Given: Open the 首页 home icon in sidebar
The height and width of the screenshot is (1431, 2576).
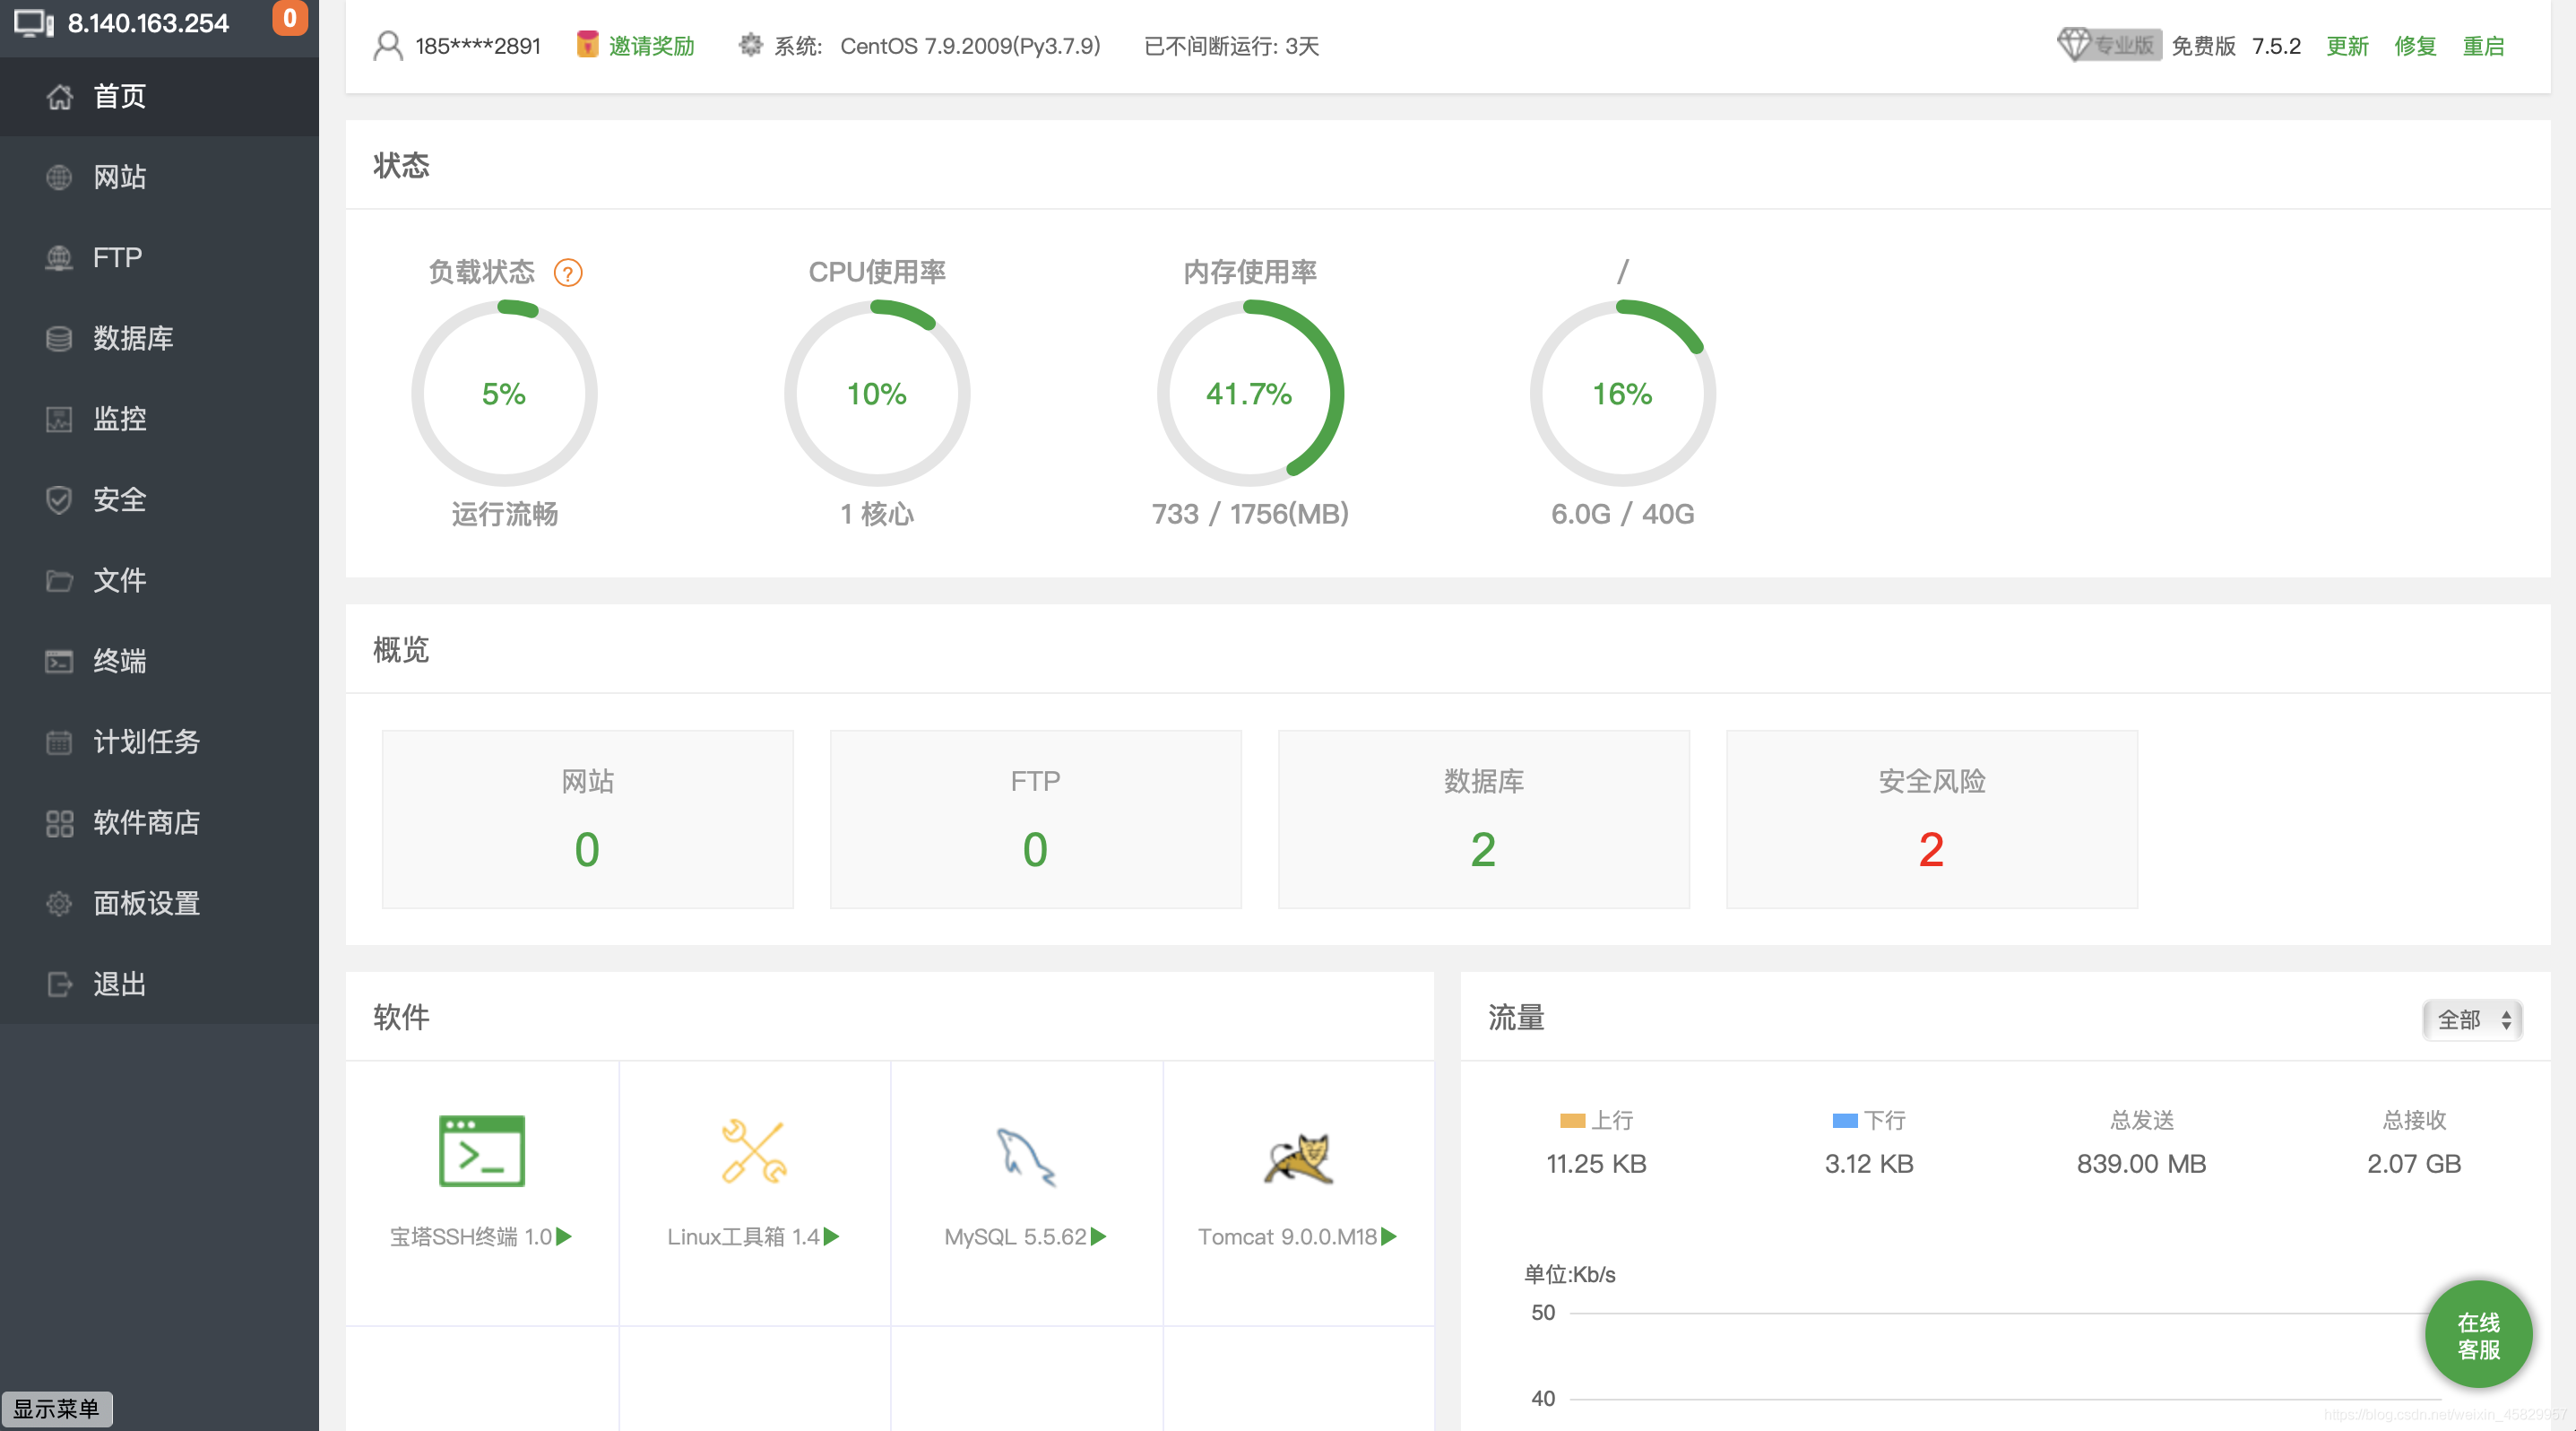Looking at the screenshot, I should 59,96.
